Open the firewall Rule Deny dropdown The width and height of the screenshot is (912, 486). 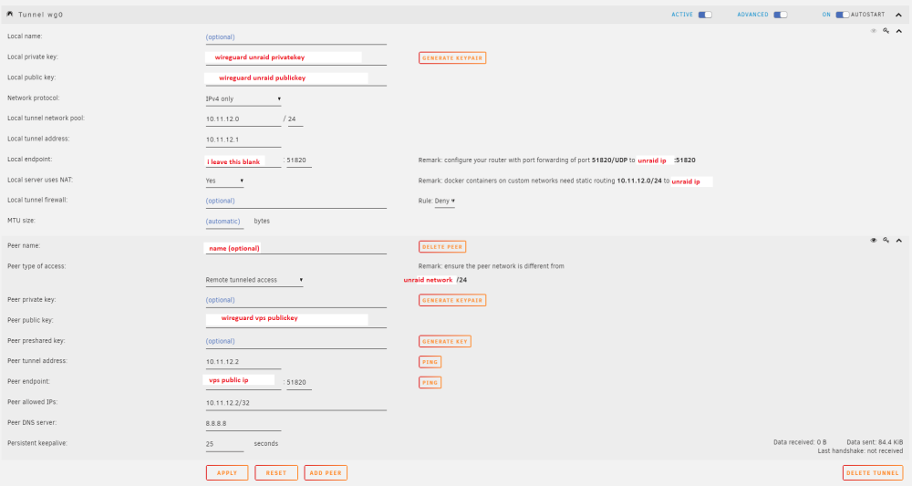[x=444, y=202]
